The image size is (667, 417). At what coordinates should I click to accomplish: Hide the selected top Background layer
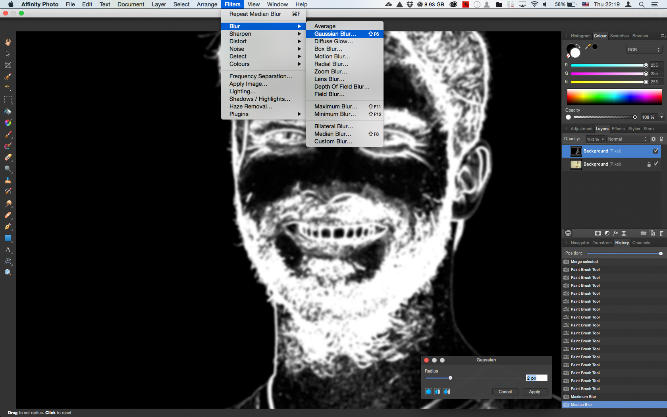655,151
